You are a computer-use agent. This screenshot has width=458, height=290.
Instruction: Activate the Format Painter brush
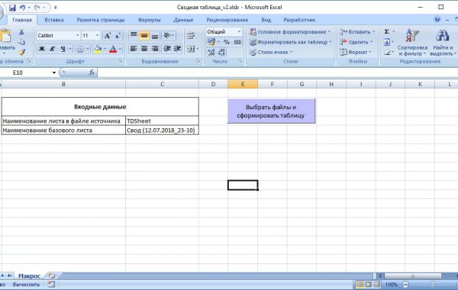tap(21, 52)
